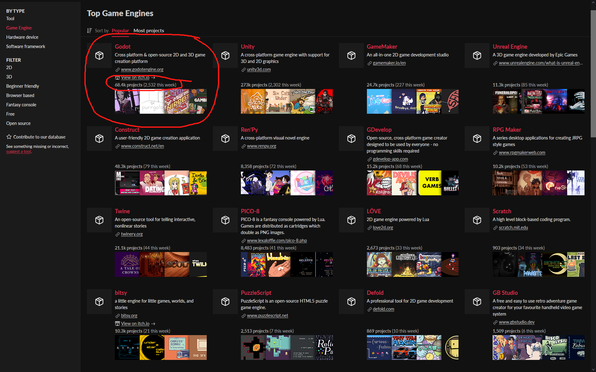The height and width of the screenshot is (372, 596).
Task: Click the storefront icon beside bitsy's View on itch.io
Action: click(117, 324)
